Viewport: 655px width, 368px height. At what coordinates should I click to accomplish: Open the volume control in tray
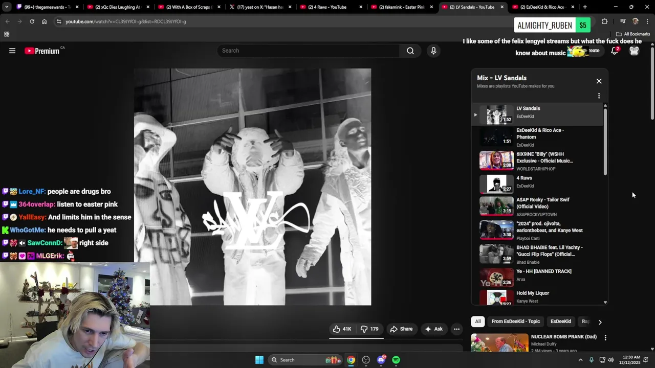[x=610, y=360]
